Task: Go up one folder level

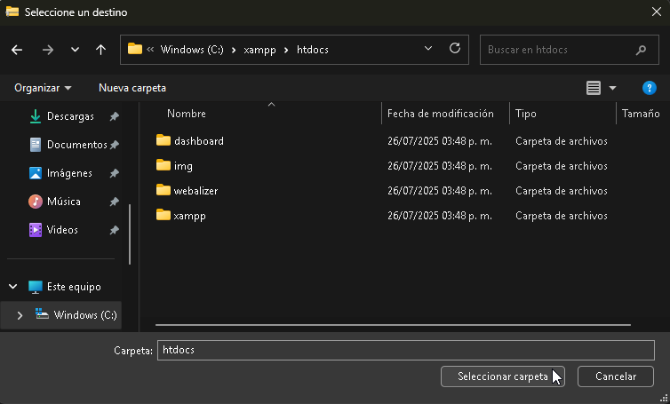Action: [100, 50]
